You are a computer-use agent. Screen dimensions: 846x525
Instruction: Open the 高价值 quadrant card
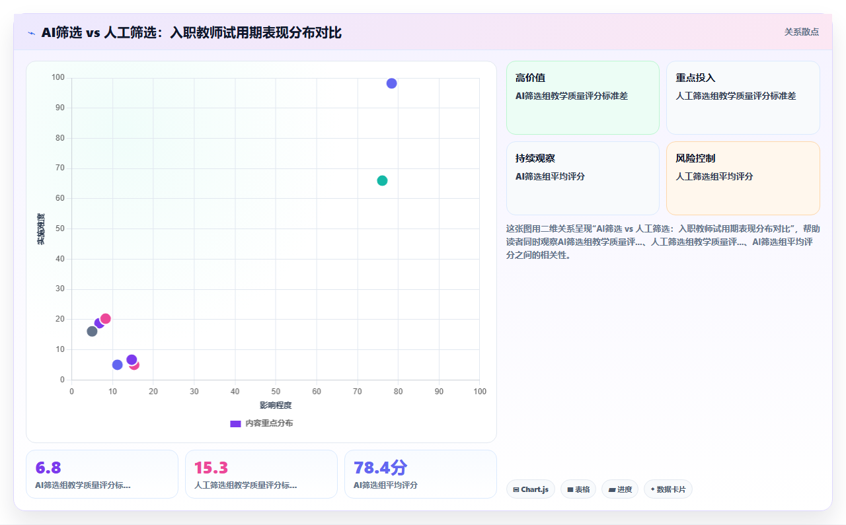583,98
